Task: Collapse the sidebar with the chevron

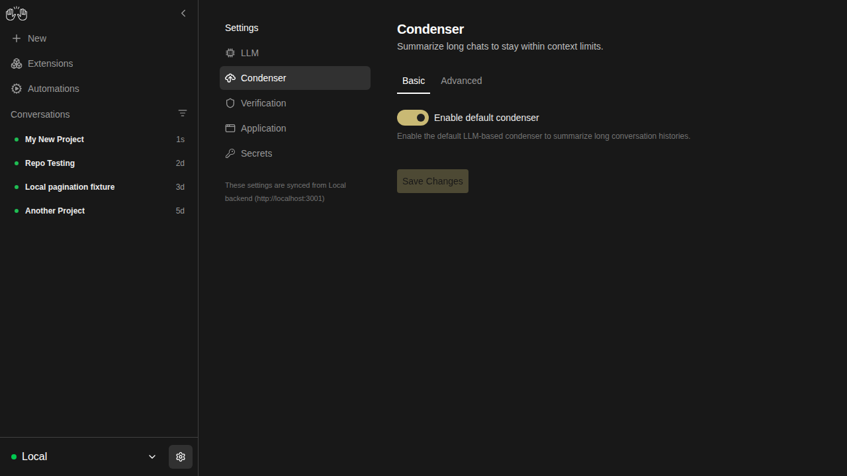Action: pos(183,13)
